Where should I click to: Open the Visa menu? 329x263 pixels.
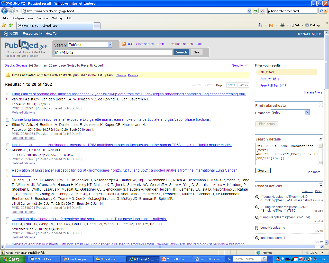tap(30, 18)
